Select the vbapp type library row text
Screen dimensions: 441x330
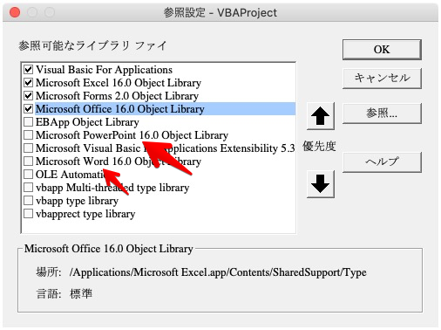[77, 201]
